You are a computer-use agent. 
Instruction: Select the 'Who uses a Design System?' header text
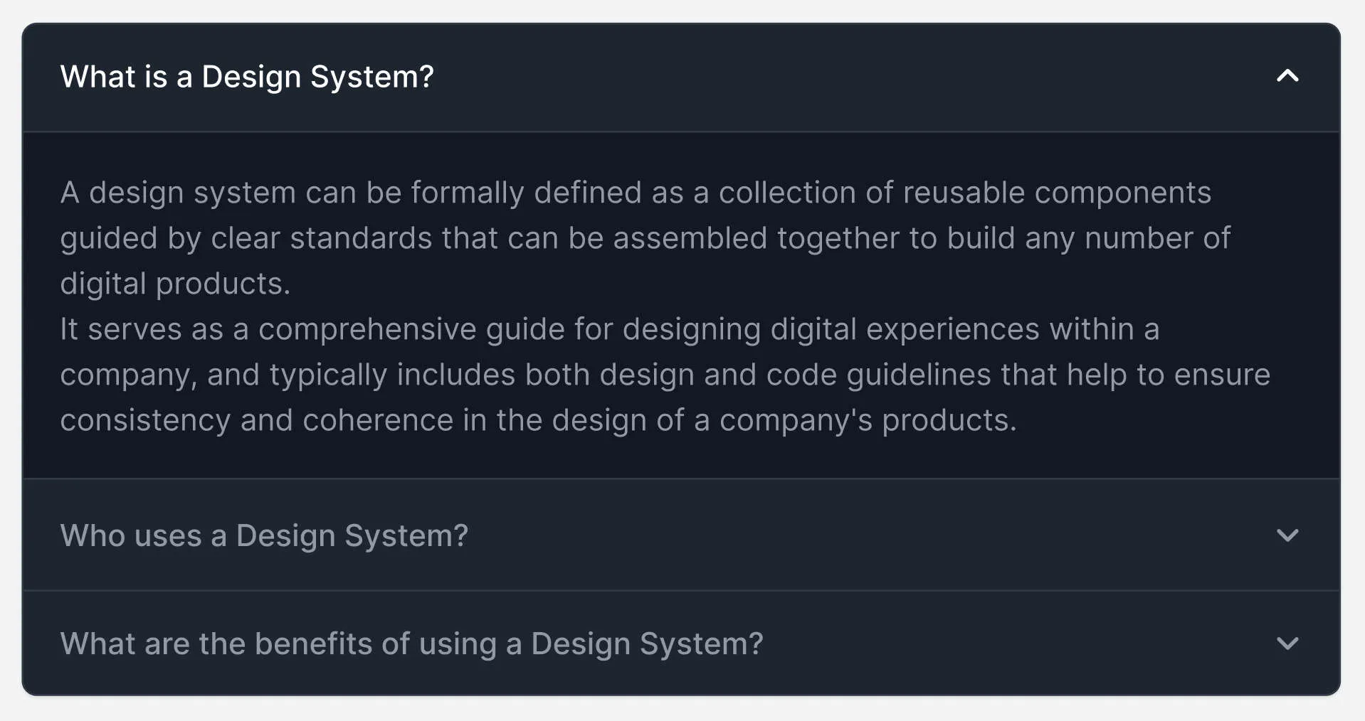pyautogui.click(x=265, y=535)
